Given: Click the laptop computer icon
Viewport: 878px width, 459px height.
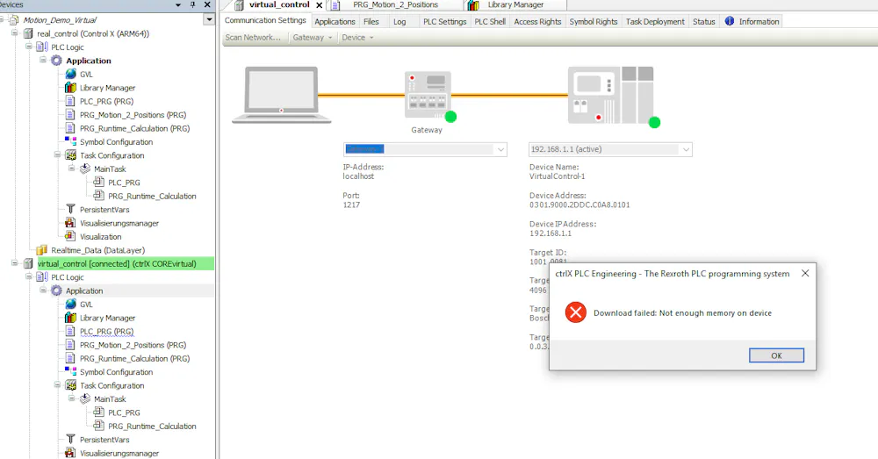Looking at the screenshot, I should pyautogui.click(x=281, y=95).
